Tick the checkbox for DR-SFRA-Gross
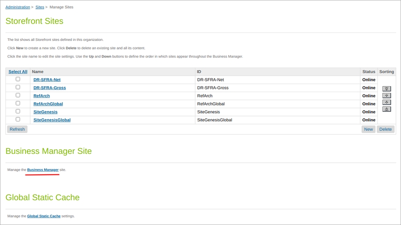The image size is (401, 225). tap(18, 87)
